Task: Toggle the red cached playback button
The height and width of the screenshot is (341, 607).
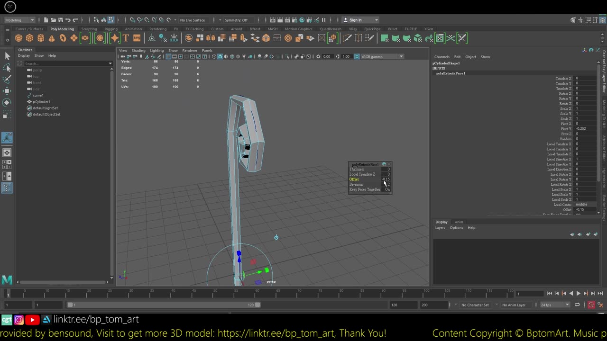Action: tap(591, 305)
